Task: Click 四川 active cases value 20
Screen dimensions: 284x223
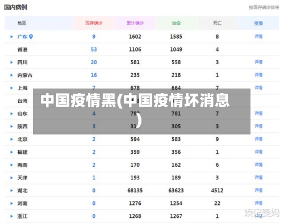Action: point(94,62)
